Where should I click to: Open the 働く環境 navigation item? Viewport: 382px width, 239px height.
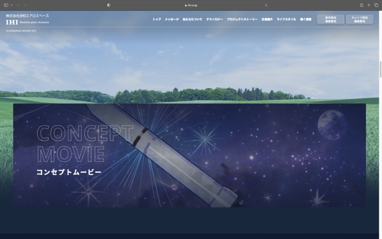[x=306, y=19]
